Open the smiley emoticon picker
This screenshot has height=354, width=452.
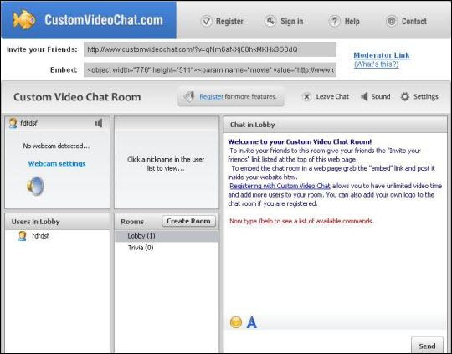coord(235,322)
